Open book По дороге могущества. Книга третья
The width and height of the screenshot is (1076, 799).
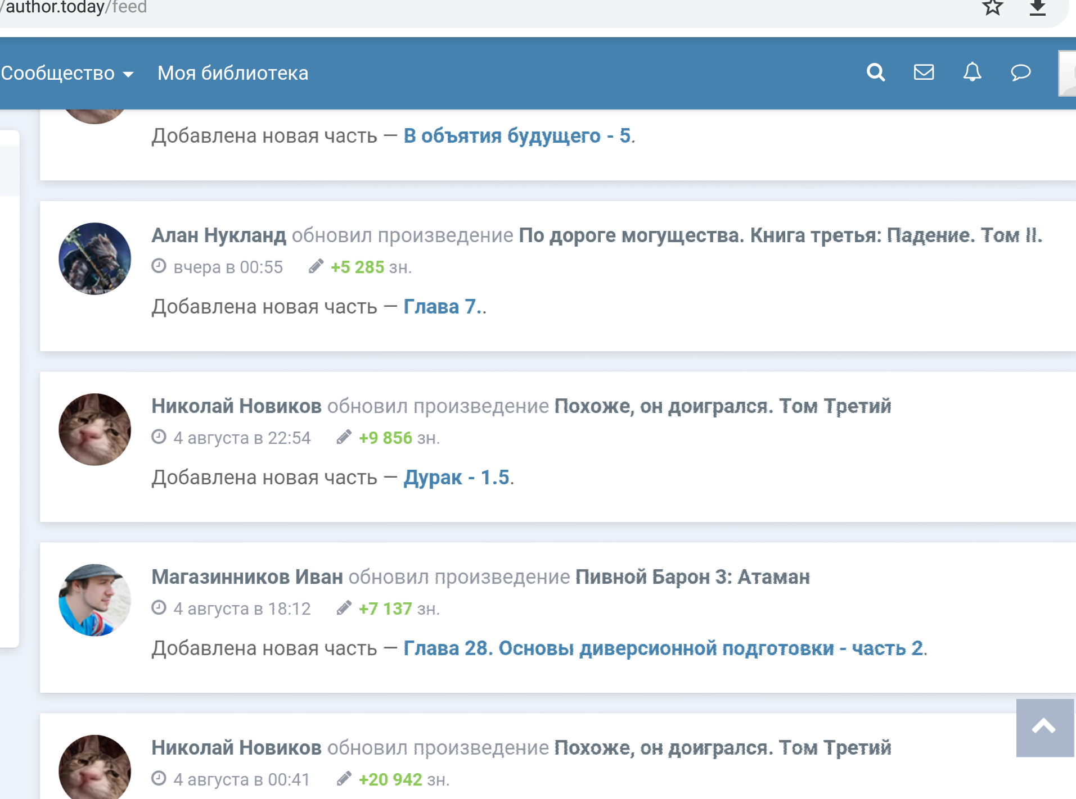pos(780,235)
